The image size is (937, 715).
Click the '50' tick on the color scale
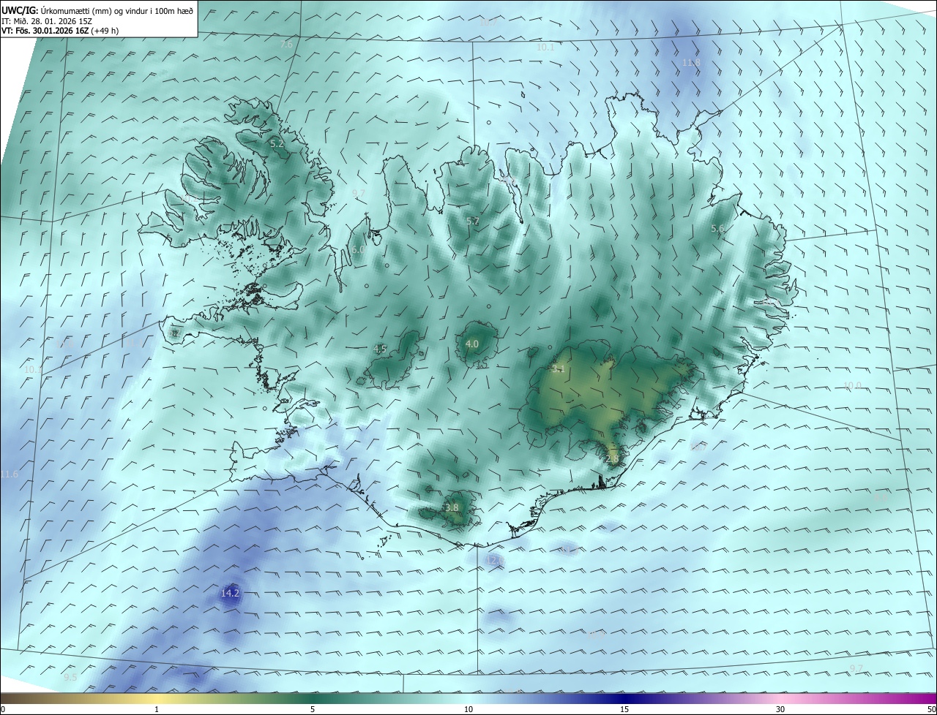931,709
